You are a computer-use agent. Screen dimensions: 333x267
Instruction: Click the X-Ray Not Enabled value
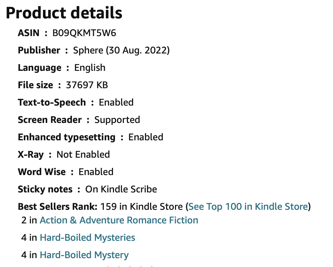click(x=83, y=155)
